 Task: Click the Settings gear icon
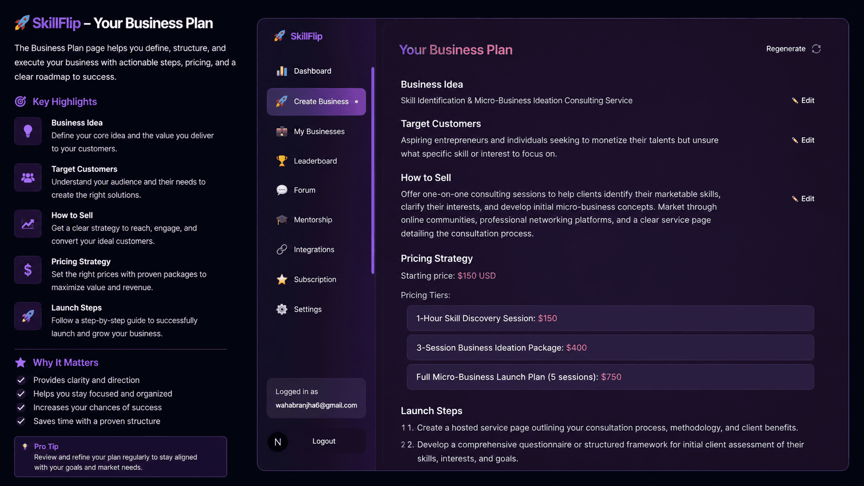pos(282,309)
